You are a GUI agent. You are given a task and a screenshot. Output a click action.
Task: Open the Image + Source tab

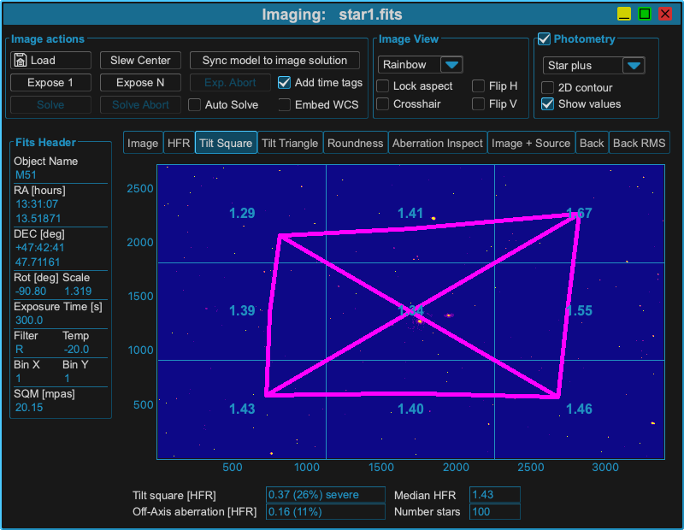(x=531, y=143)
